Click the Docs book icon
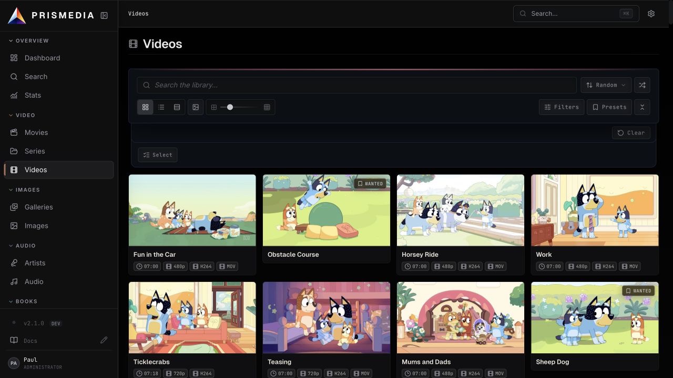 point(14,340)
